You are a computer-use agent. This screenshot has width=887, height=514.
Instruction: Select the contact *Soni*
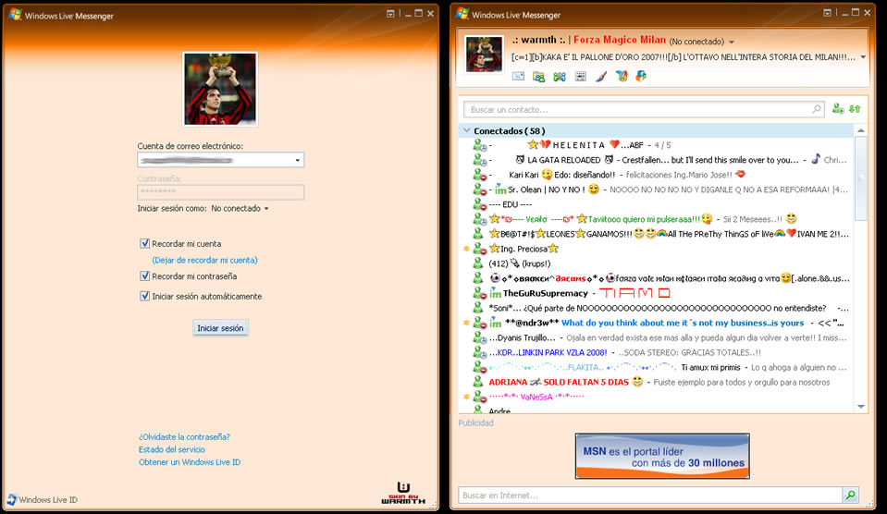[656, 308]
